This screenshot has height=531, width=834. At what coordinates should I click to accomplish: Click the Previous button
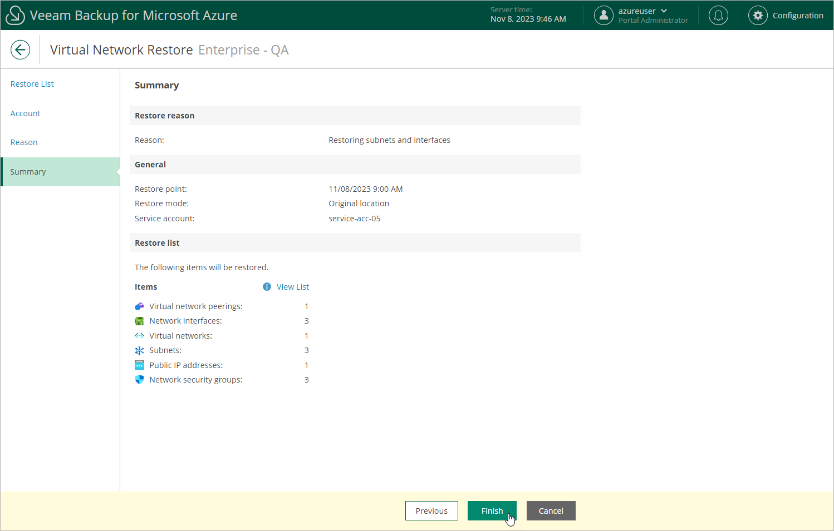pyautogui.click(x=431, y=511)
